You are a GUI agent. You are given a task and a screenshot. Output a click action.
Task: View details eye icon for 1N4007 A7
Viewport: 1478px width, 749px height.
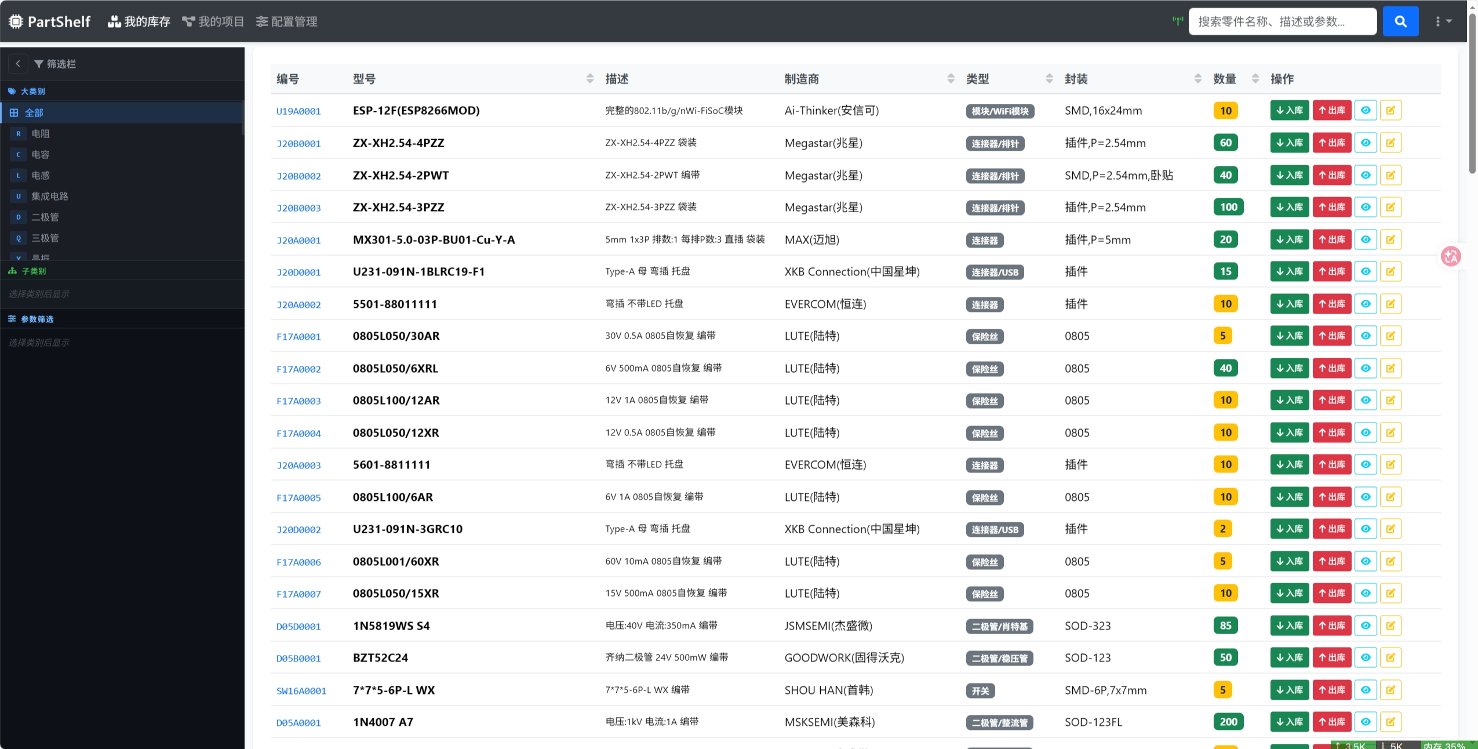click(1365, 722)
